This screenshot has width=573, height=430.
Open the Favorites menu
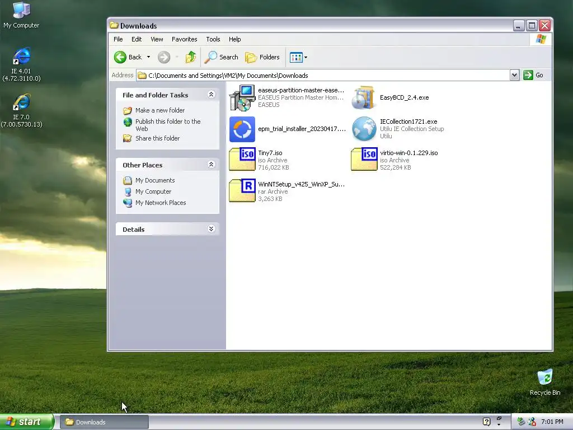tap(184, 39)
